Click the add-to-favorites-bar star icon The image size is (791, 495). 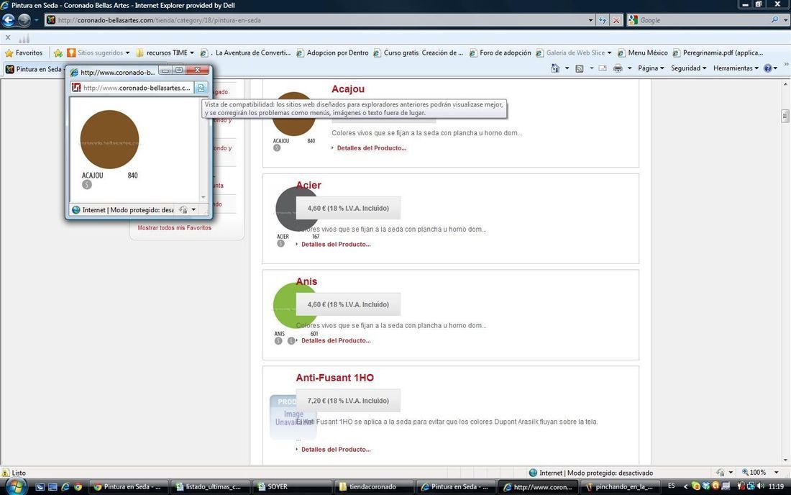(x=58, y=53)
